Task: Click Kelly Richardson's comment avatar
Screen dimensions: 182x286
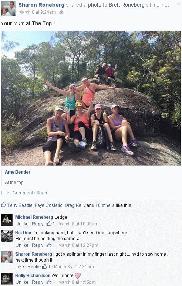Action: (7, 279)
